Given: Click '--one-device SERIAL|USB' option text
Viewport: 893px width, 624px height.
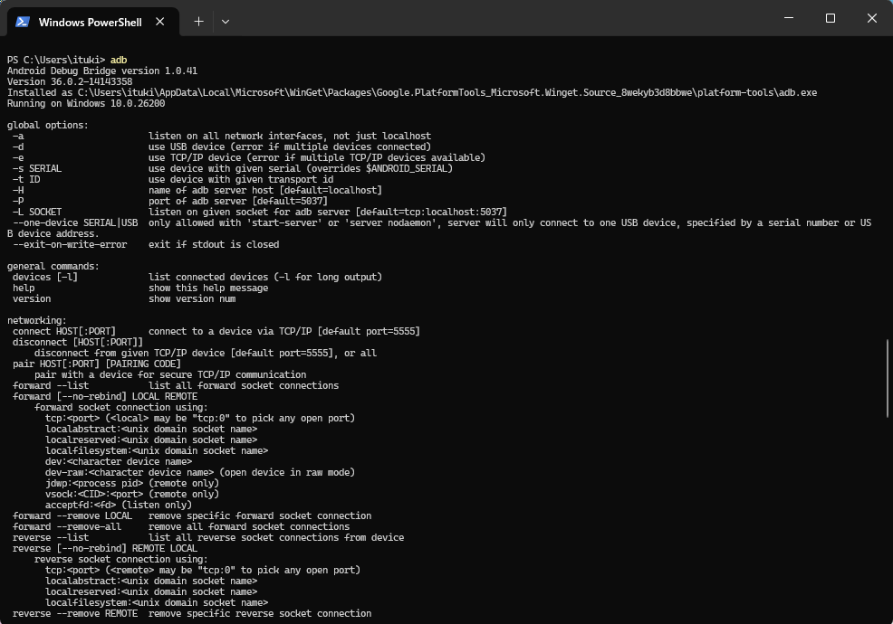Looking at the screenshot, I should coord(75,222).
